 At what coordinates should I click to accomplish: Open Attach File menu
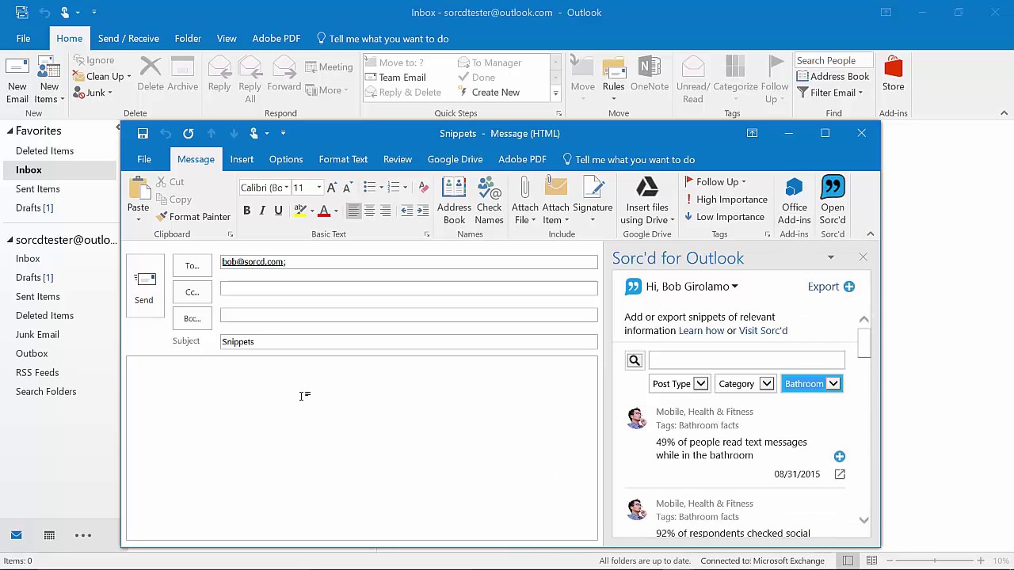(x=524, y=201)
